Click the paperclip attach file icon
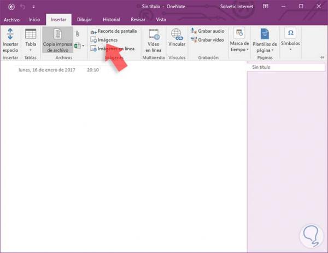Viewport: 328px width, 253px height. pos(78,33)
